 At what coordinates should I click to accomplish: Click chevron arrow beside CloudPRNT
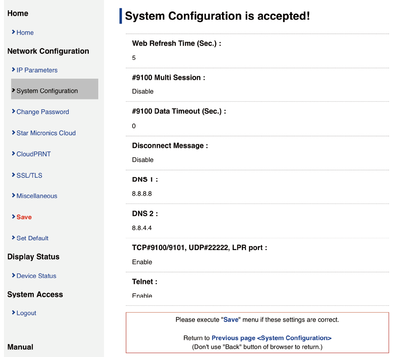(13, 154)
